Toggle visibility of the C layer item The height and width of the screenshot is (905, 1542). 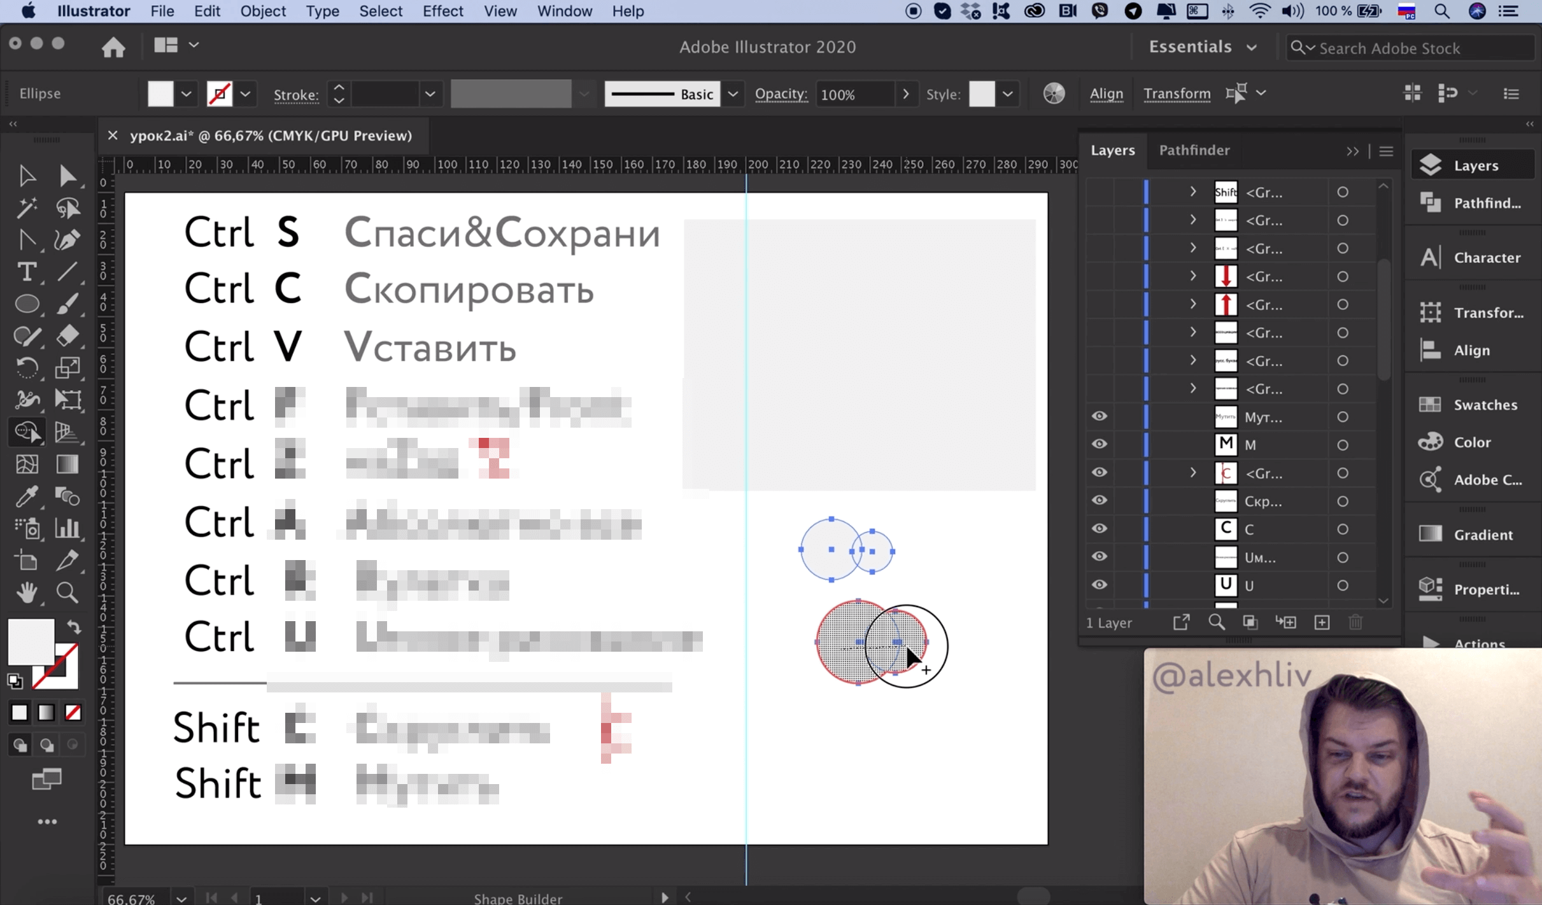click(x=1100, y=529)
